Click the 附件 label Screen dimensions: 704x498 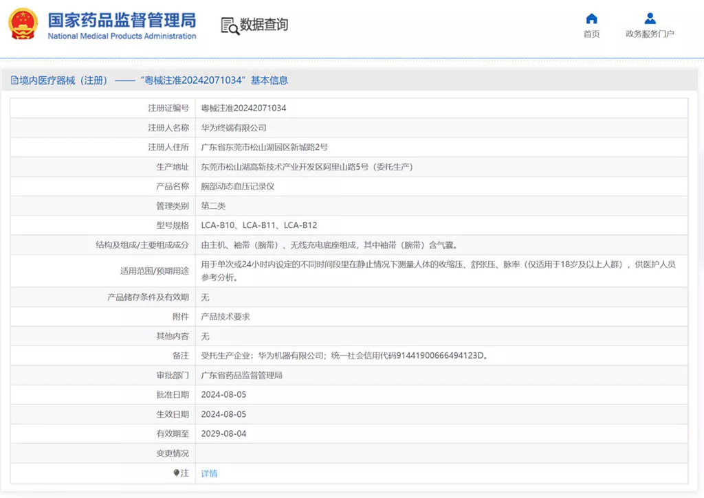pyautogui.click(x=181, y=317)
